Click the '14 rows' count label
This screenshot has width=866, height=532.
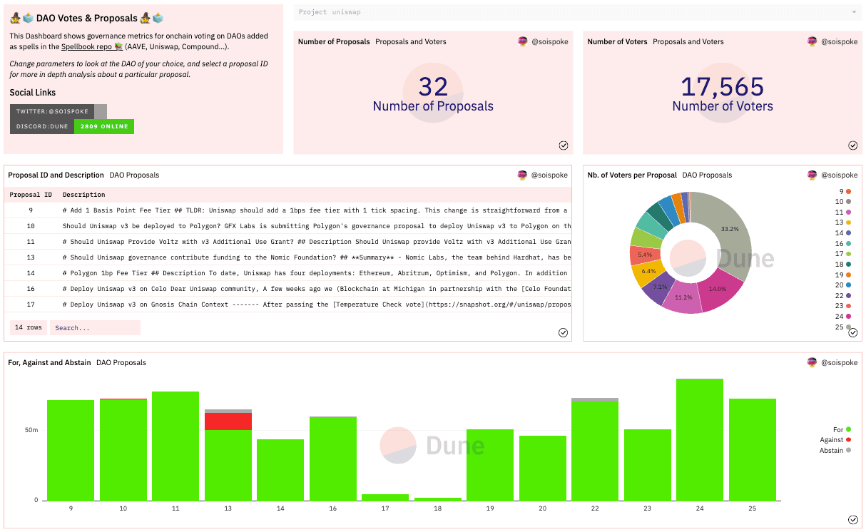(29, 328)
